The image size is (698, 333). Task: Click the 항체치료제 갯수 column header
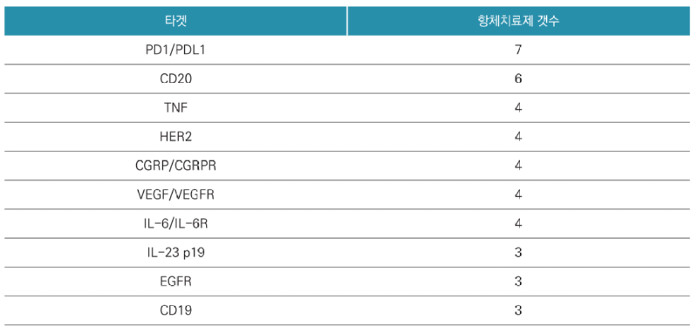tap(517, 21)
